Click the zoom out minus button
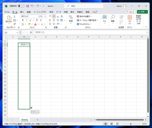 click(122, 124)
